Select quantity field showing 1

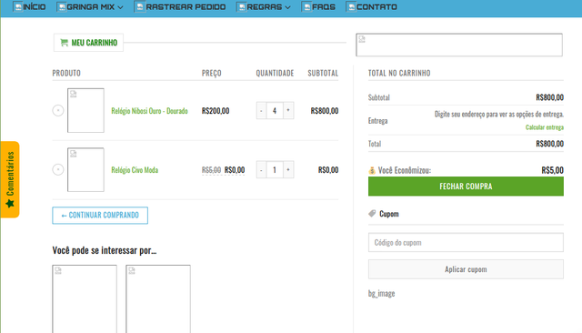[x=275, y=169]
